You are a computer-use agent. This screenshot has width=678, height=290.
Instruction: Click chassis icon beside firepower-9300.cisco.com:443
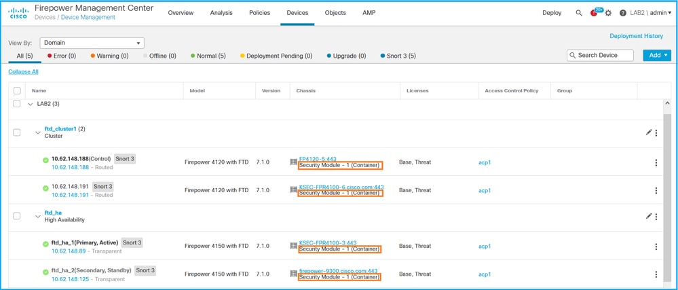coord(293,274)
